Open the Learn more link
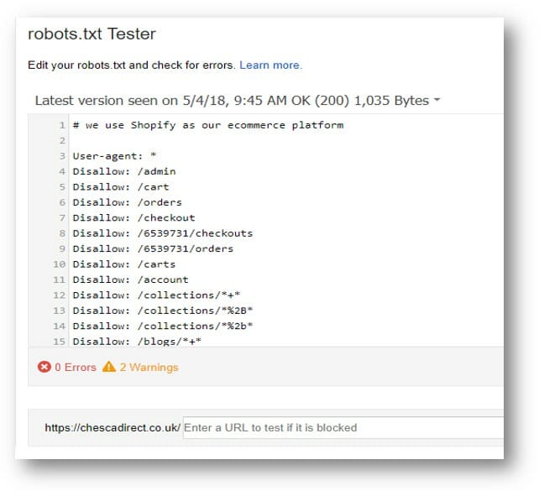 270,65
